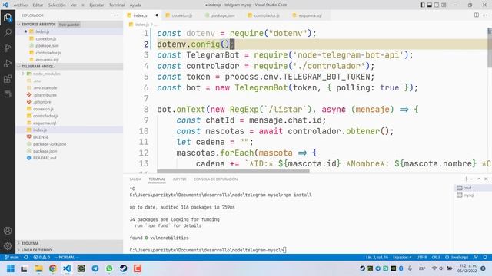This screenshot has height=276, width=492.
Task: Customize layout icon in title bar
Action: click(444, 5)
